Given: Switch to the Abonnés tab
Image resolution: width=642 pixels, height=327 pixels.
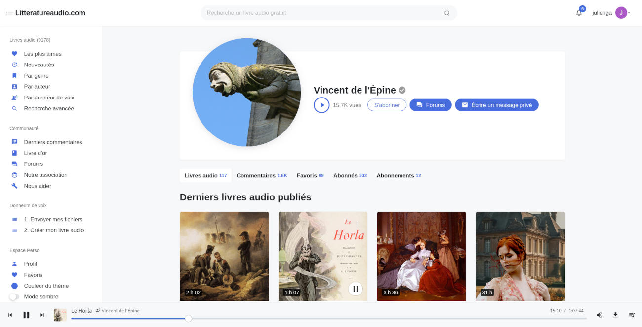Looking at the screenshot, I should tap(350, 176).
